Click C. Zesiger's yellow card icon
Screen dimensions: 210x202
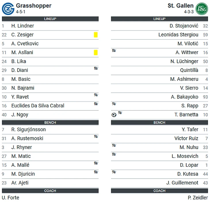pos(96,35)
